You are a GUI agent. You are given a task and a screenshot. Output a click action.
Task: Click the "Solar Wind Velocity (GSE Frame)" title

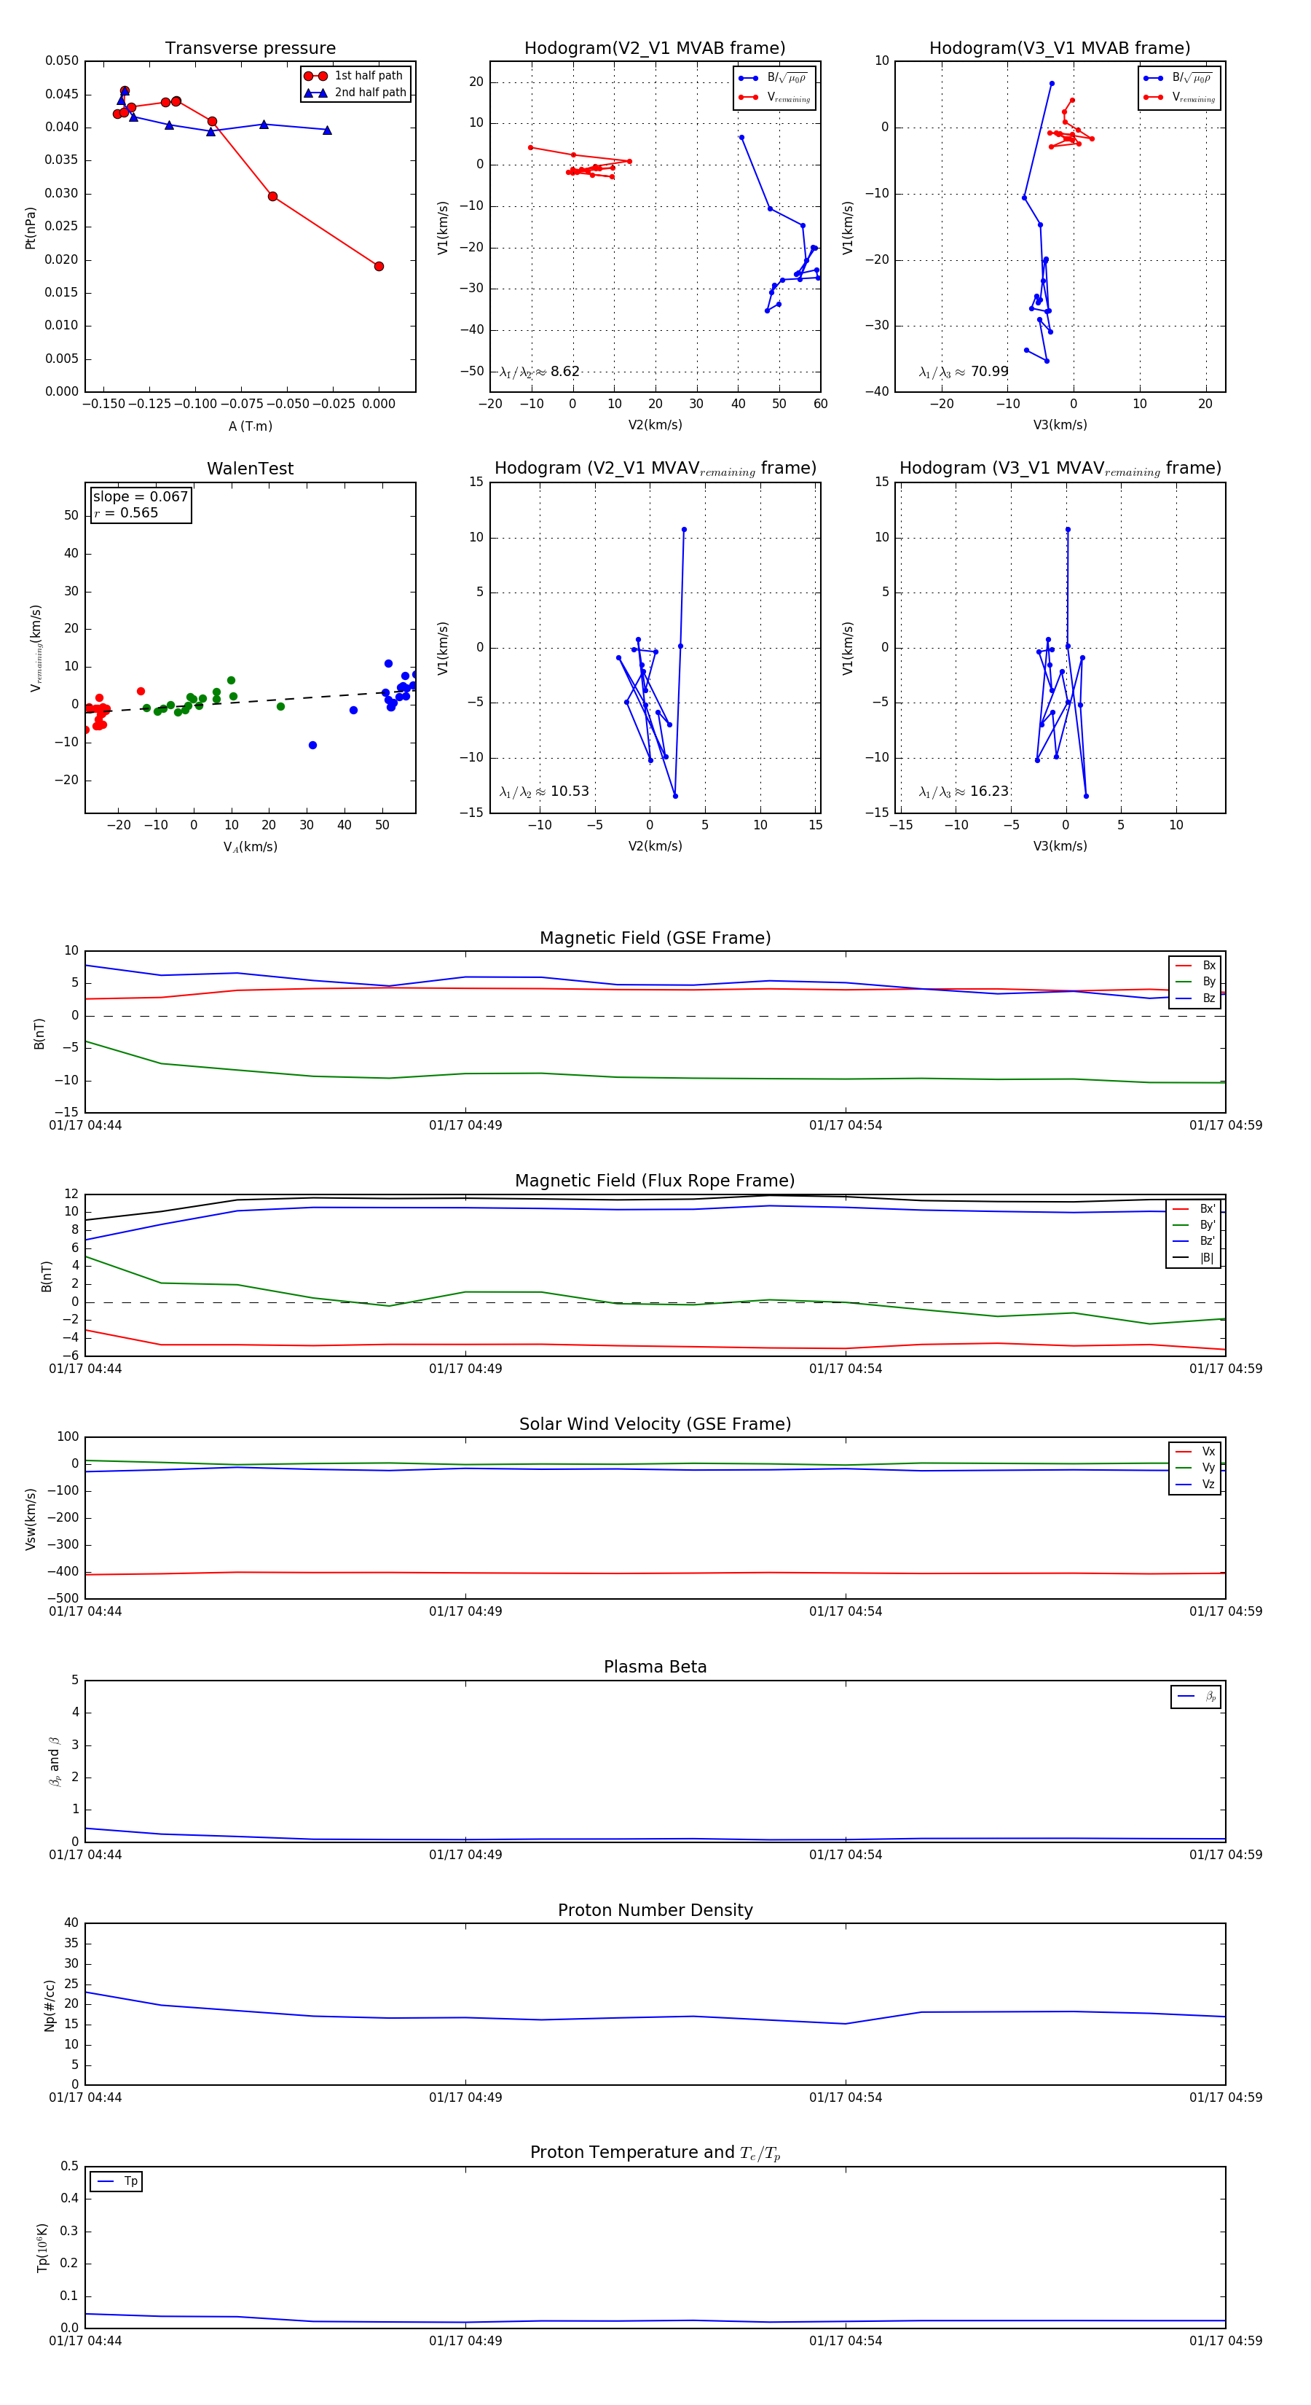[655, 1424]
